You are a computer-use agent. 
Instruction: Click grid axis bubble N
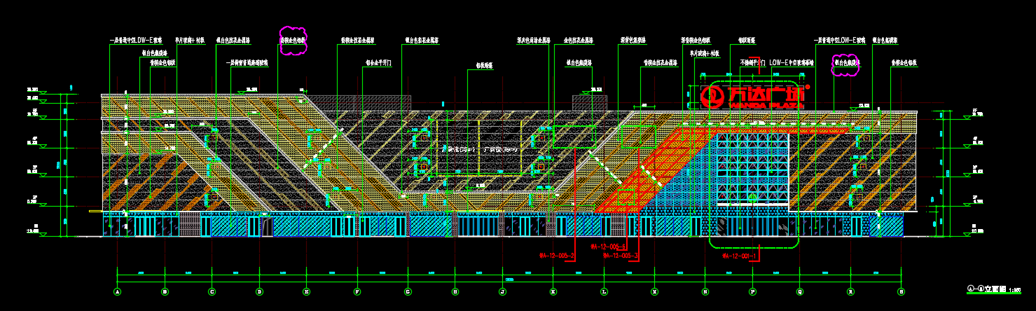(x=705, y=291)
